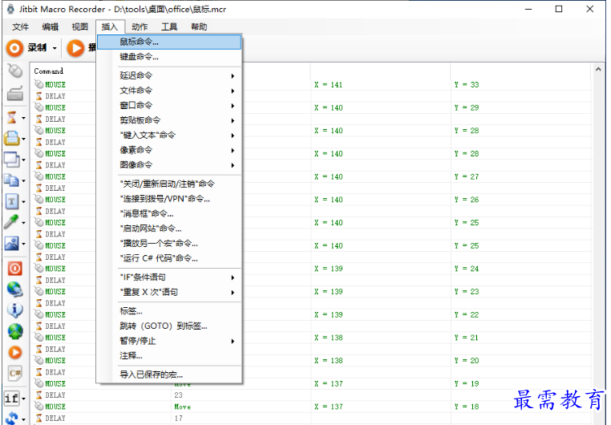Open dropdown arrow beside image command icon
Screen dimensions: 611x425
[x=23, y=244]
